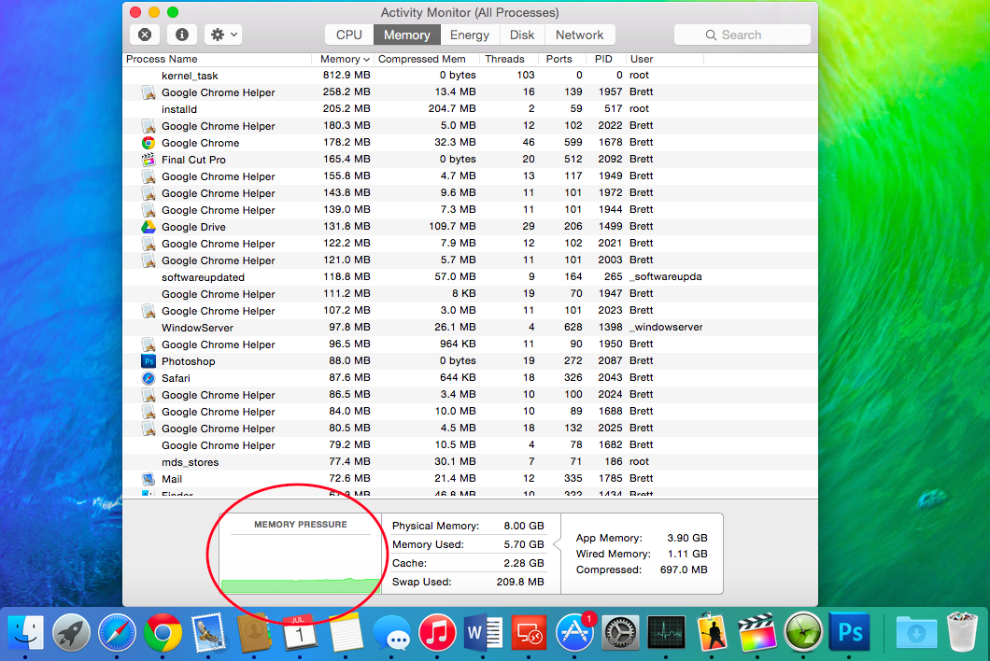Launch Google Chrome from the Dock
Screen dimensions: 990x661
[163, 632]
